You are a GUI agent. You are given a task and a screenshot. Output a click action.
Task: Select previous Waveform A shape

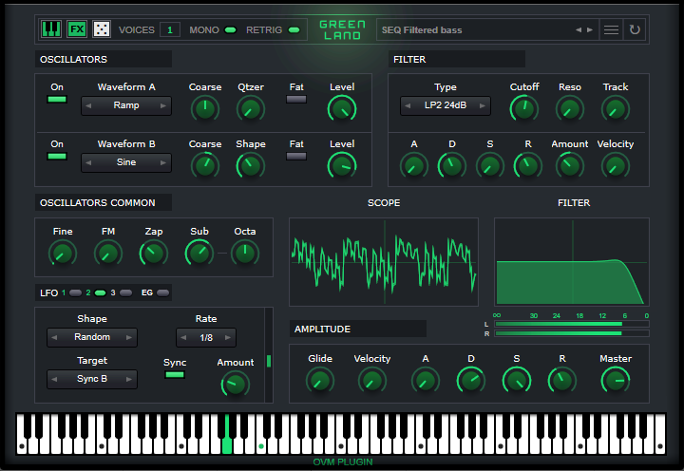pos(88,105)
